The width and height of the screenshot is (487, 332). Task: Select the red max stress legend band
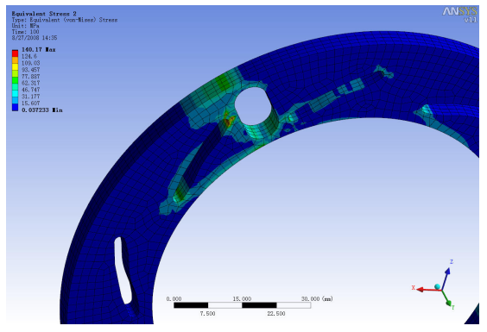pyautogui.click(x=15, y=53)
